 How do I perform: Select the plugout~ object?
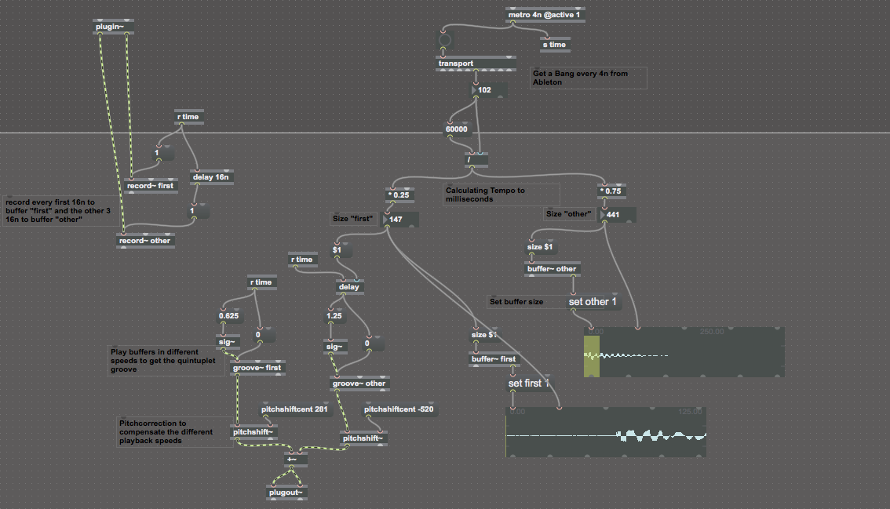[x=285, y=493]
